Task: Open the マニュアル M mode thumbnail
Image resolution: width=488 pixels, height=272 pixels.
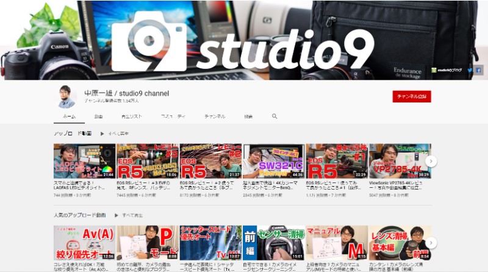Action: pos(337,243)
